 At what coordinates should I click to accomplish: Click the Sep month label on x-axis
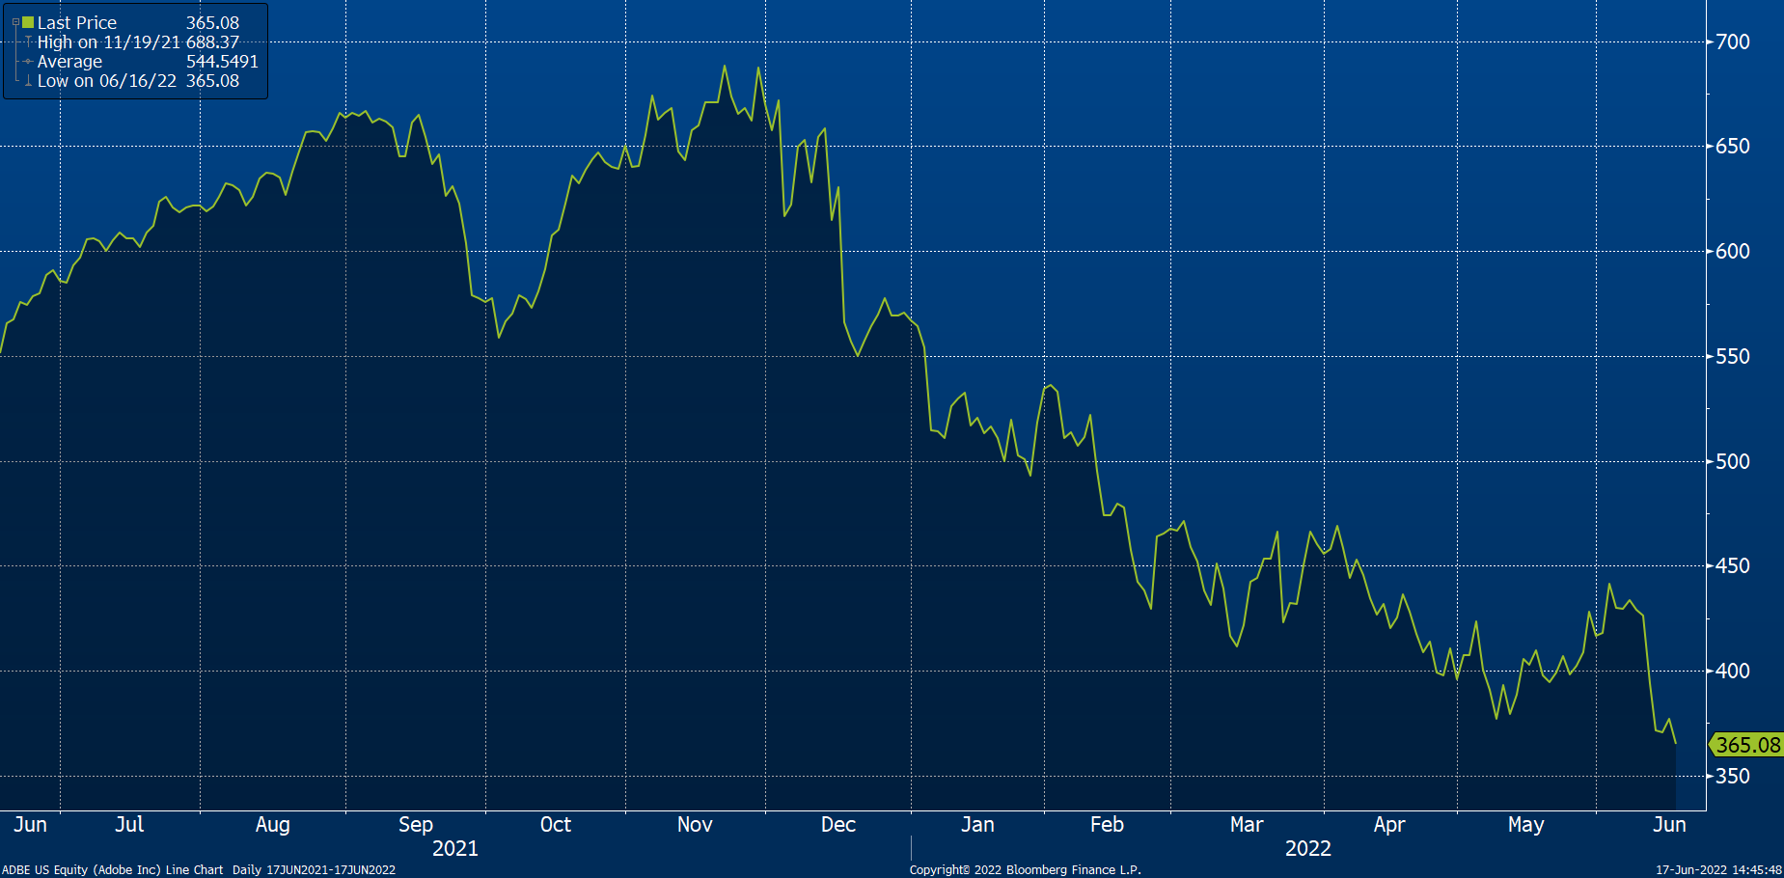click(x=416, y=825)
